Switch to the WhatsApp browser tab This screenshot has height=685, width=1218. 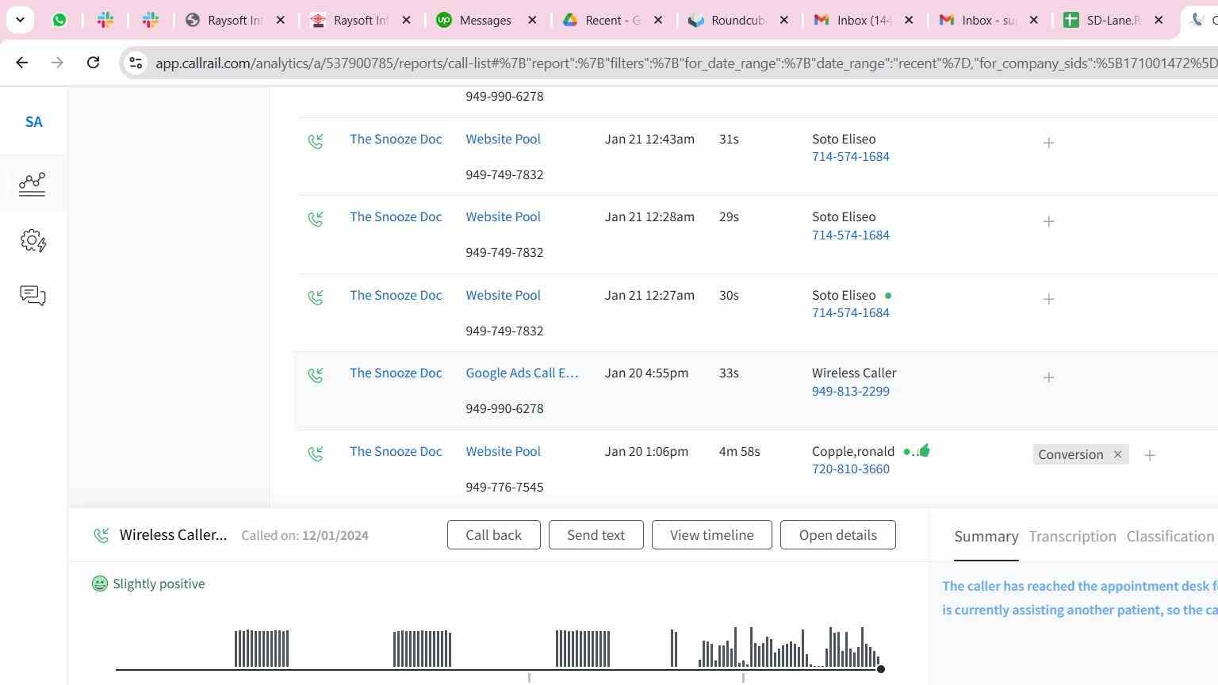[59, 20]
